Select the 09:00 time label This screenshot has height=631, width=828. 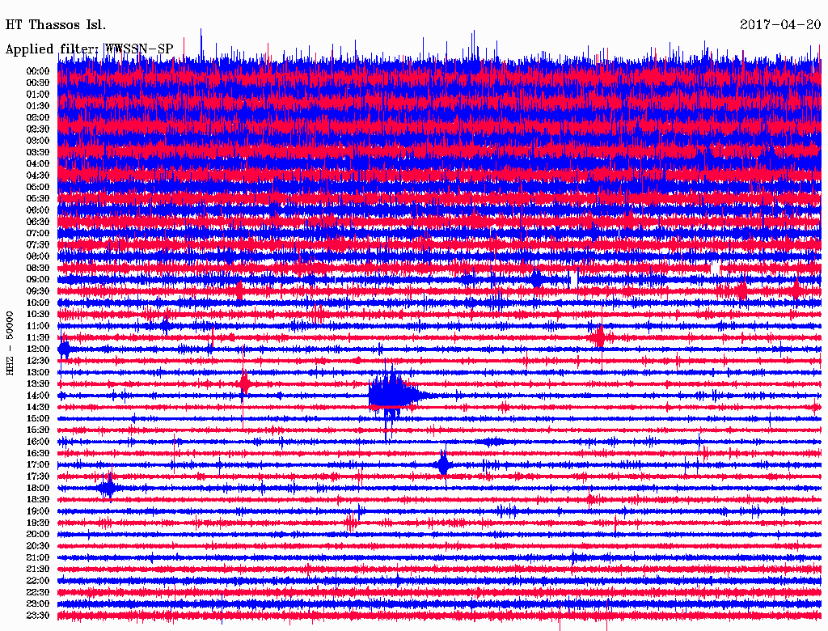pos(37,280)
